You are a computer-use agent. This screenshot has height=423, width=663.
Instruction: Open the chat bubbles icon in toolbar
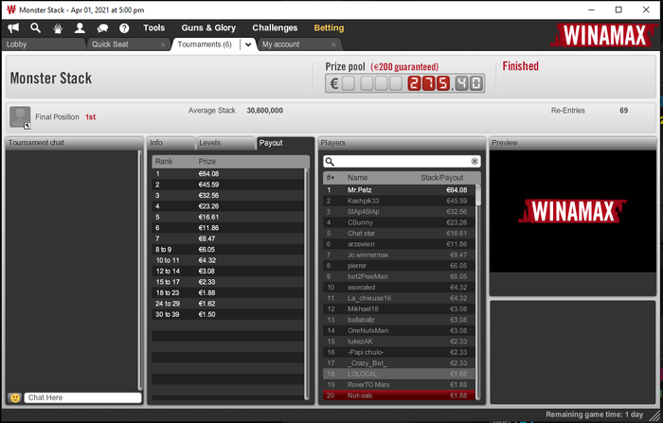102,28
